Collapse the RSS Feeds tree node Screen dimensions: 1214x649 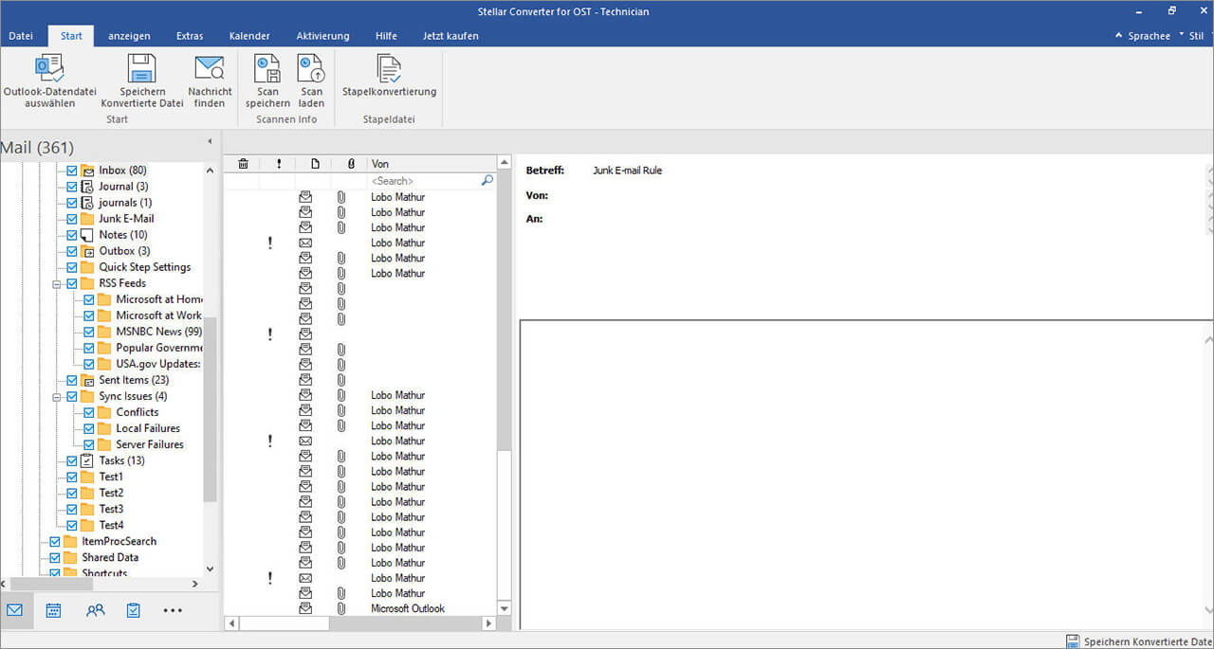click(57, 283)
